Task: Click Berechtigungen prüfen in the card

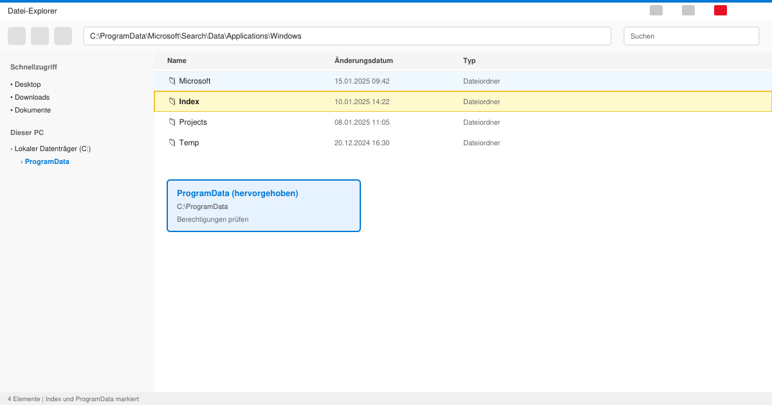Action: point(213,219)
